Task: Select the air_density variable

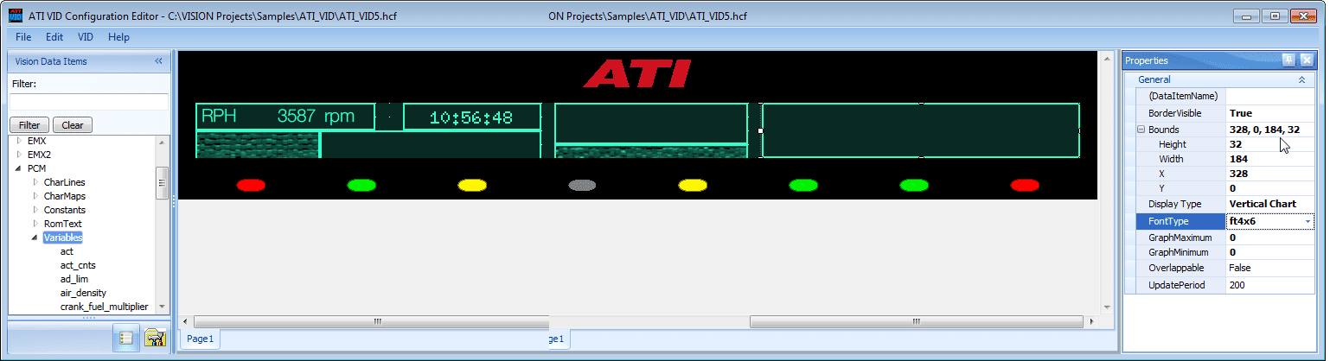Action: coord(83,293)
